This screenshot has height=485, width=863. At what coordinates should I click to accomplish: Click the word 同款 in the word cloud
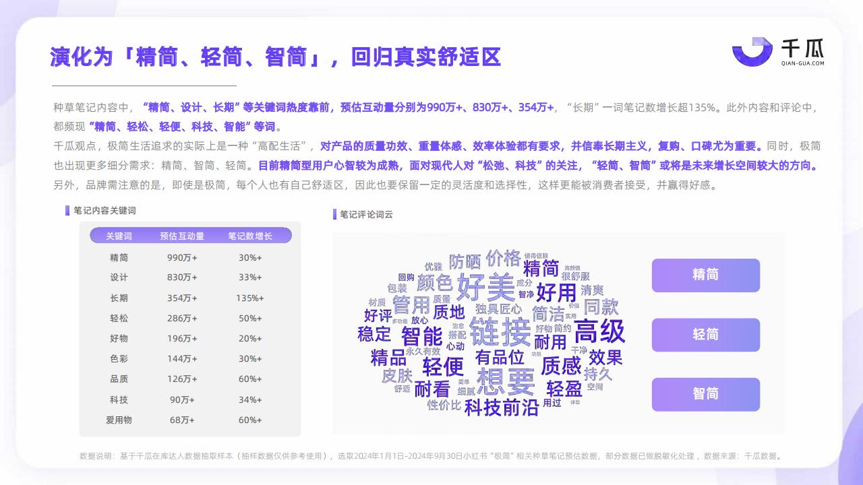601,308
